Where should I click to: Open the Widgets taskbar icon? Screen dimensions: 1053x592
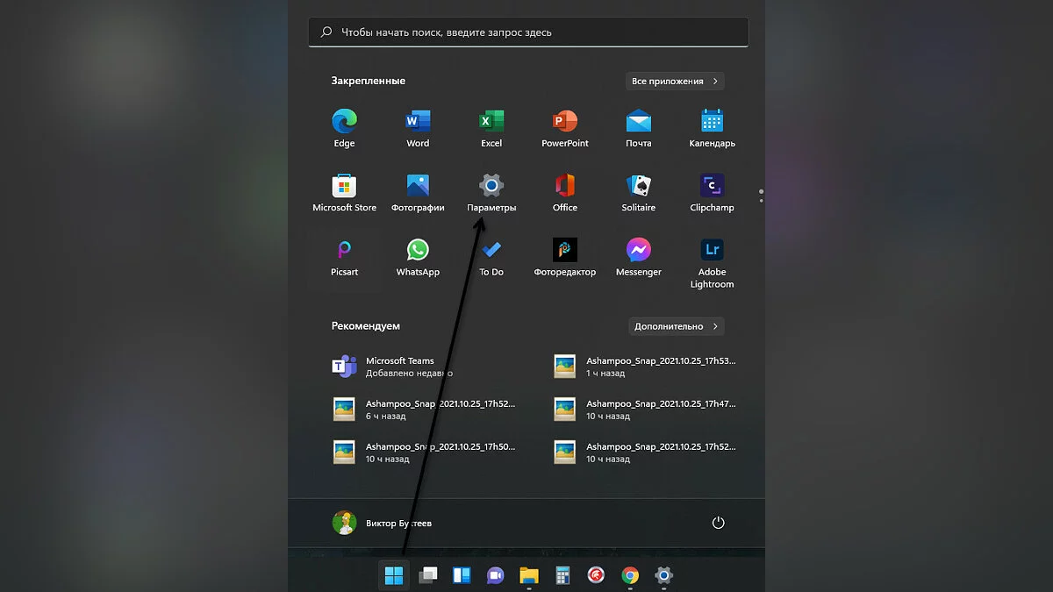(x=462, y=575)
